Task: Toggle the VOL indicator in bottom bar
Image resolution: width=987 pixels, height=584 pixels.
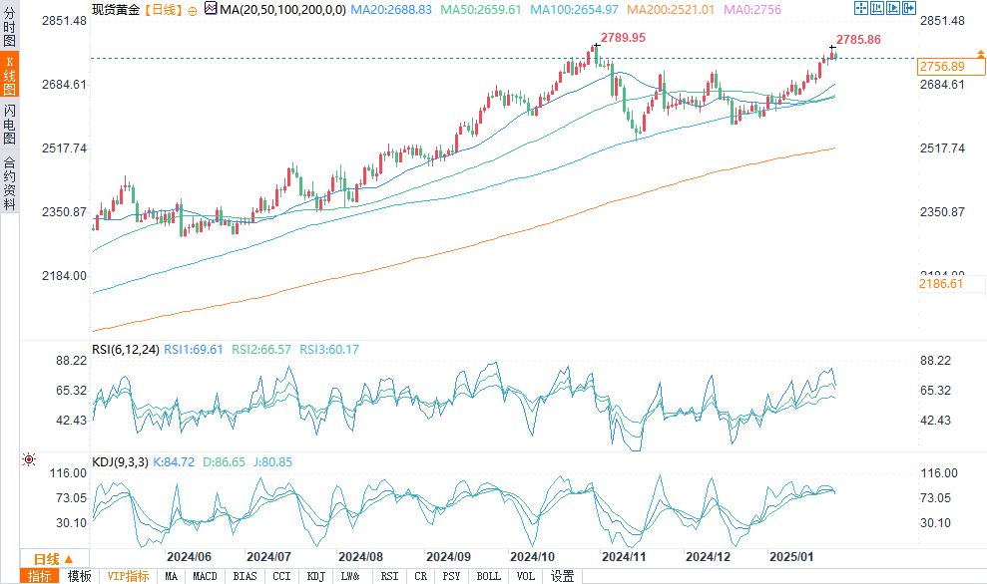Action: pyautogui.click(x=525, y=576)
